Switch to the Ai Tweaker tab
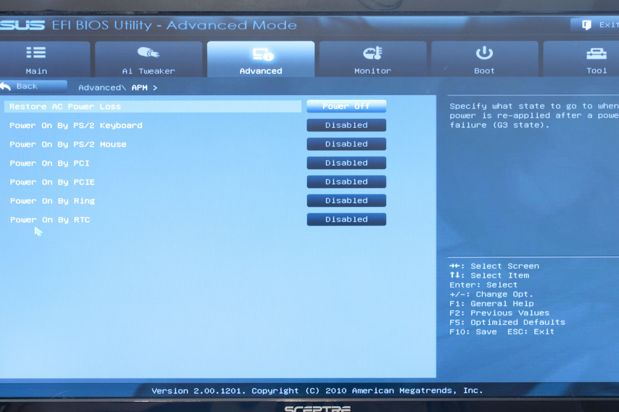This screenshot has width=619, height=412. (149, 59)
